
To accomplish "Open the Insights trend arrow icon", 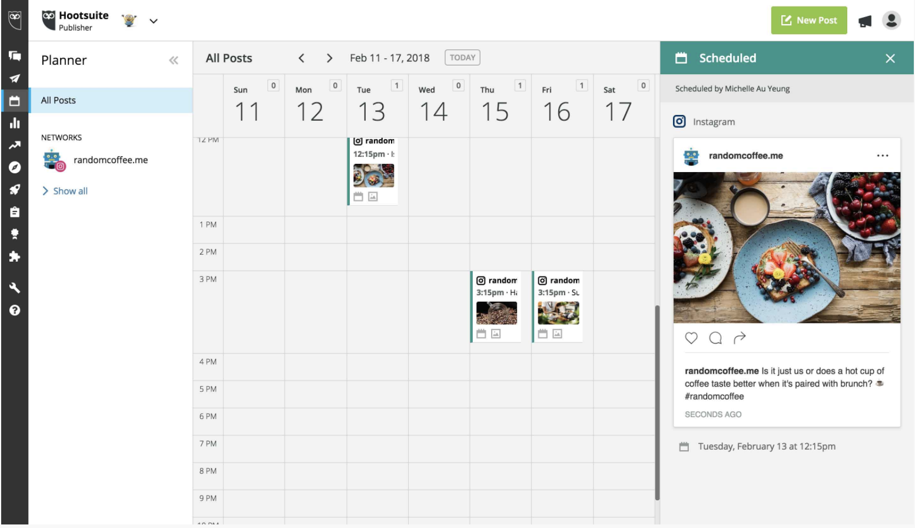I will click(15, 145).
